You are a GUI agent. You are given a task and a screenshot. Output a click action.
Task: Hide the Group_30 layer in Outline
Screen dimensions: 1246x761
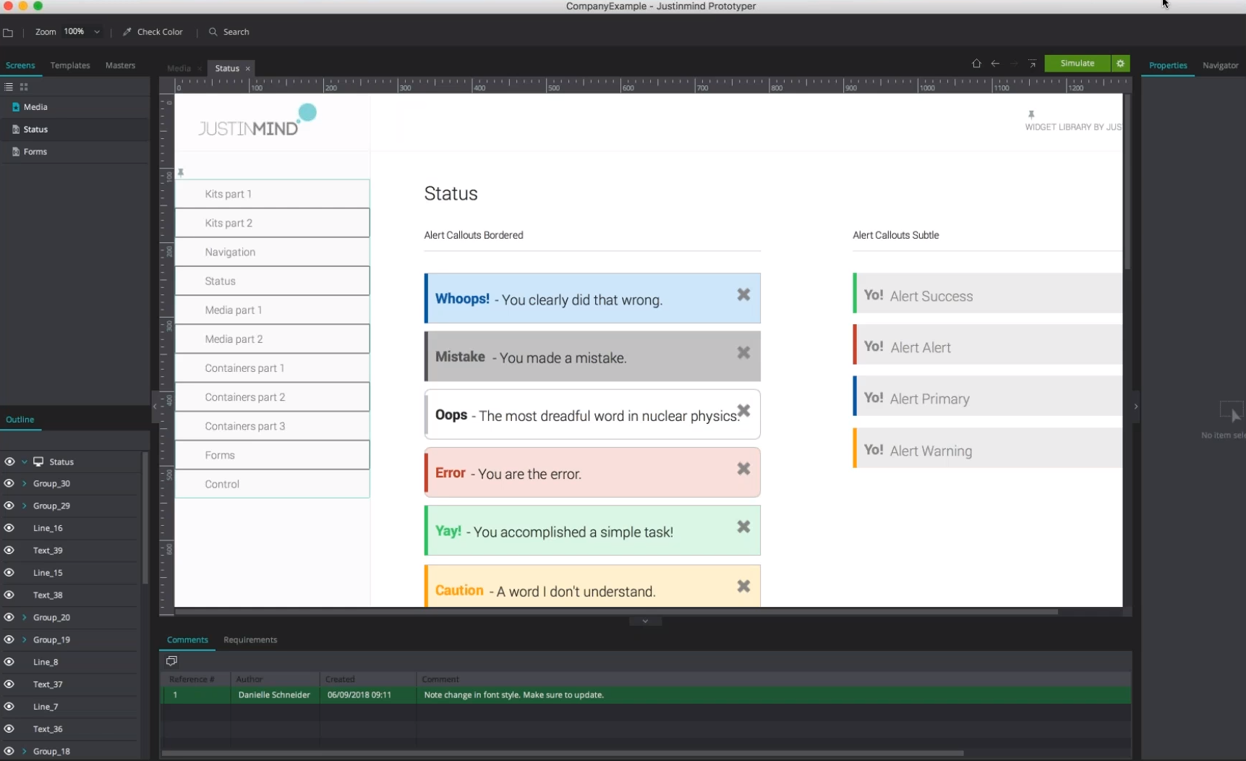pyautogui.click(x=9, y=483)
